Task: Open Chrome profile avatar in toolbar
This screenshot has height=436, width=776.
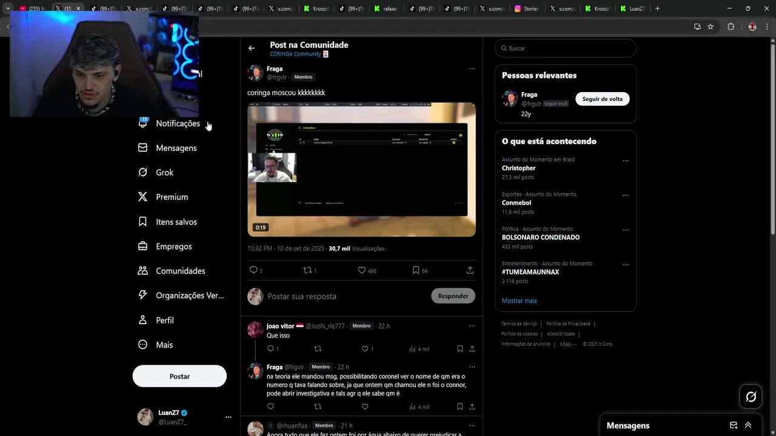Action: point(752,27)
